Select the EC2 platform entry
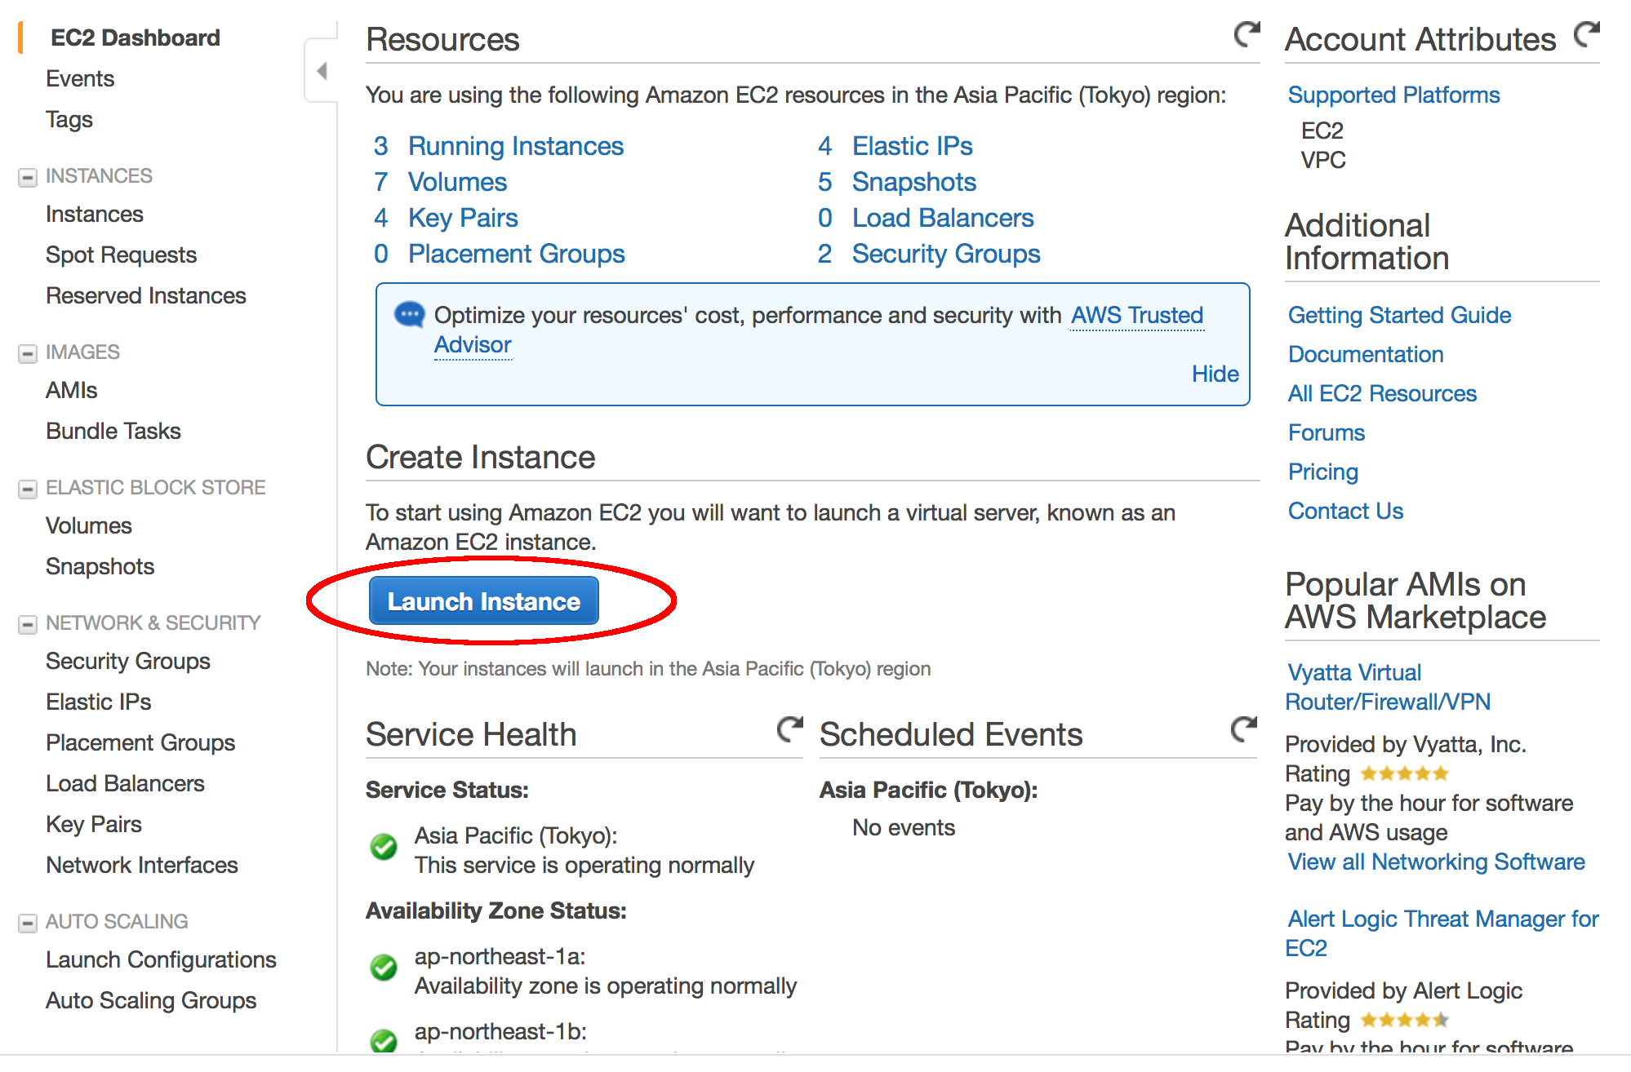Viewport: 1631px width, 1072px height. click(1322, 131)
